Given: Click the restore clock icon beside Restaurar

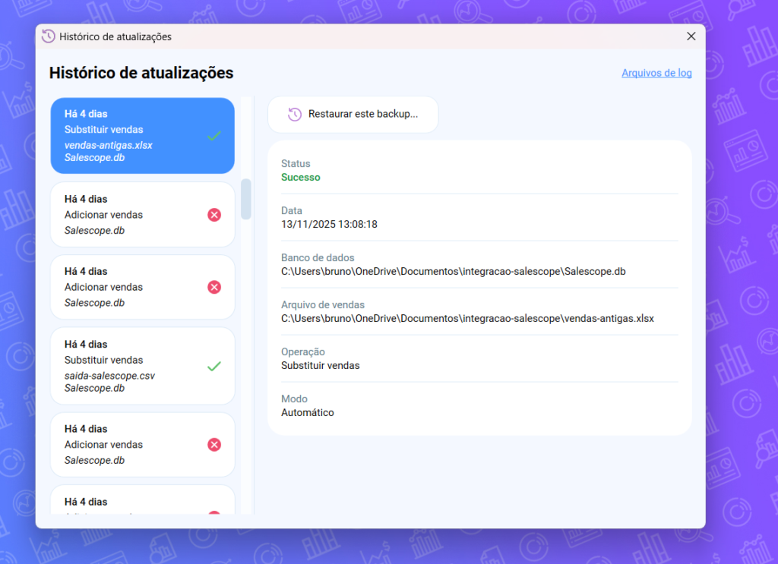Looking at the screenshot, I should [295, 115].
